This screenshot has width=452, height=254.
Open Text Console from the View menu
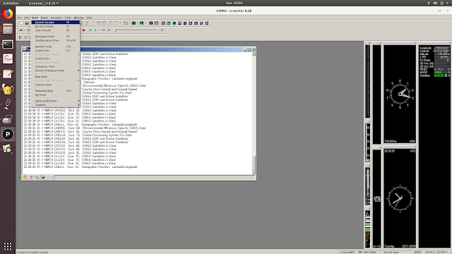55,30
